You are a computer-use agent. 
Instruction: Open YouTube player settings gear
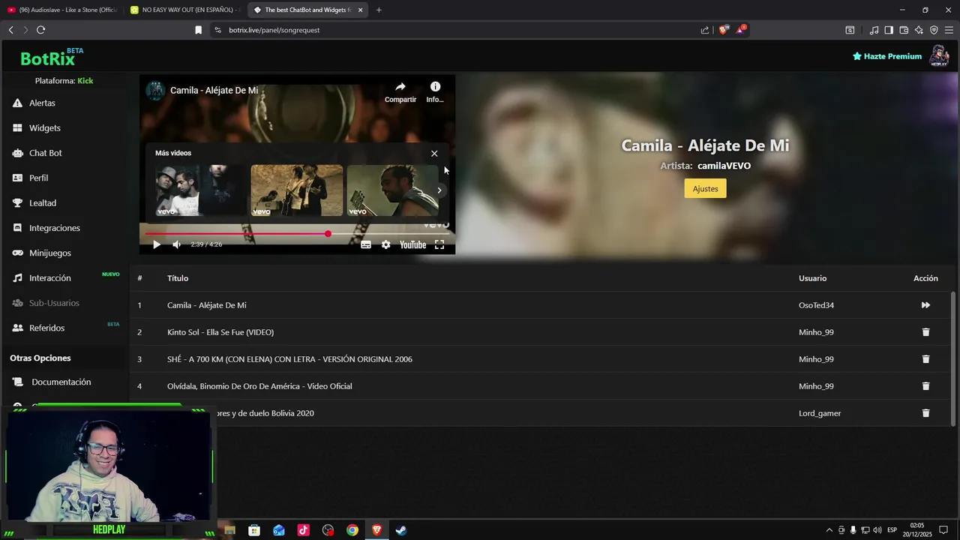click(385, 244)
